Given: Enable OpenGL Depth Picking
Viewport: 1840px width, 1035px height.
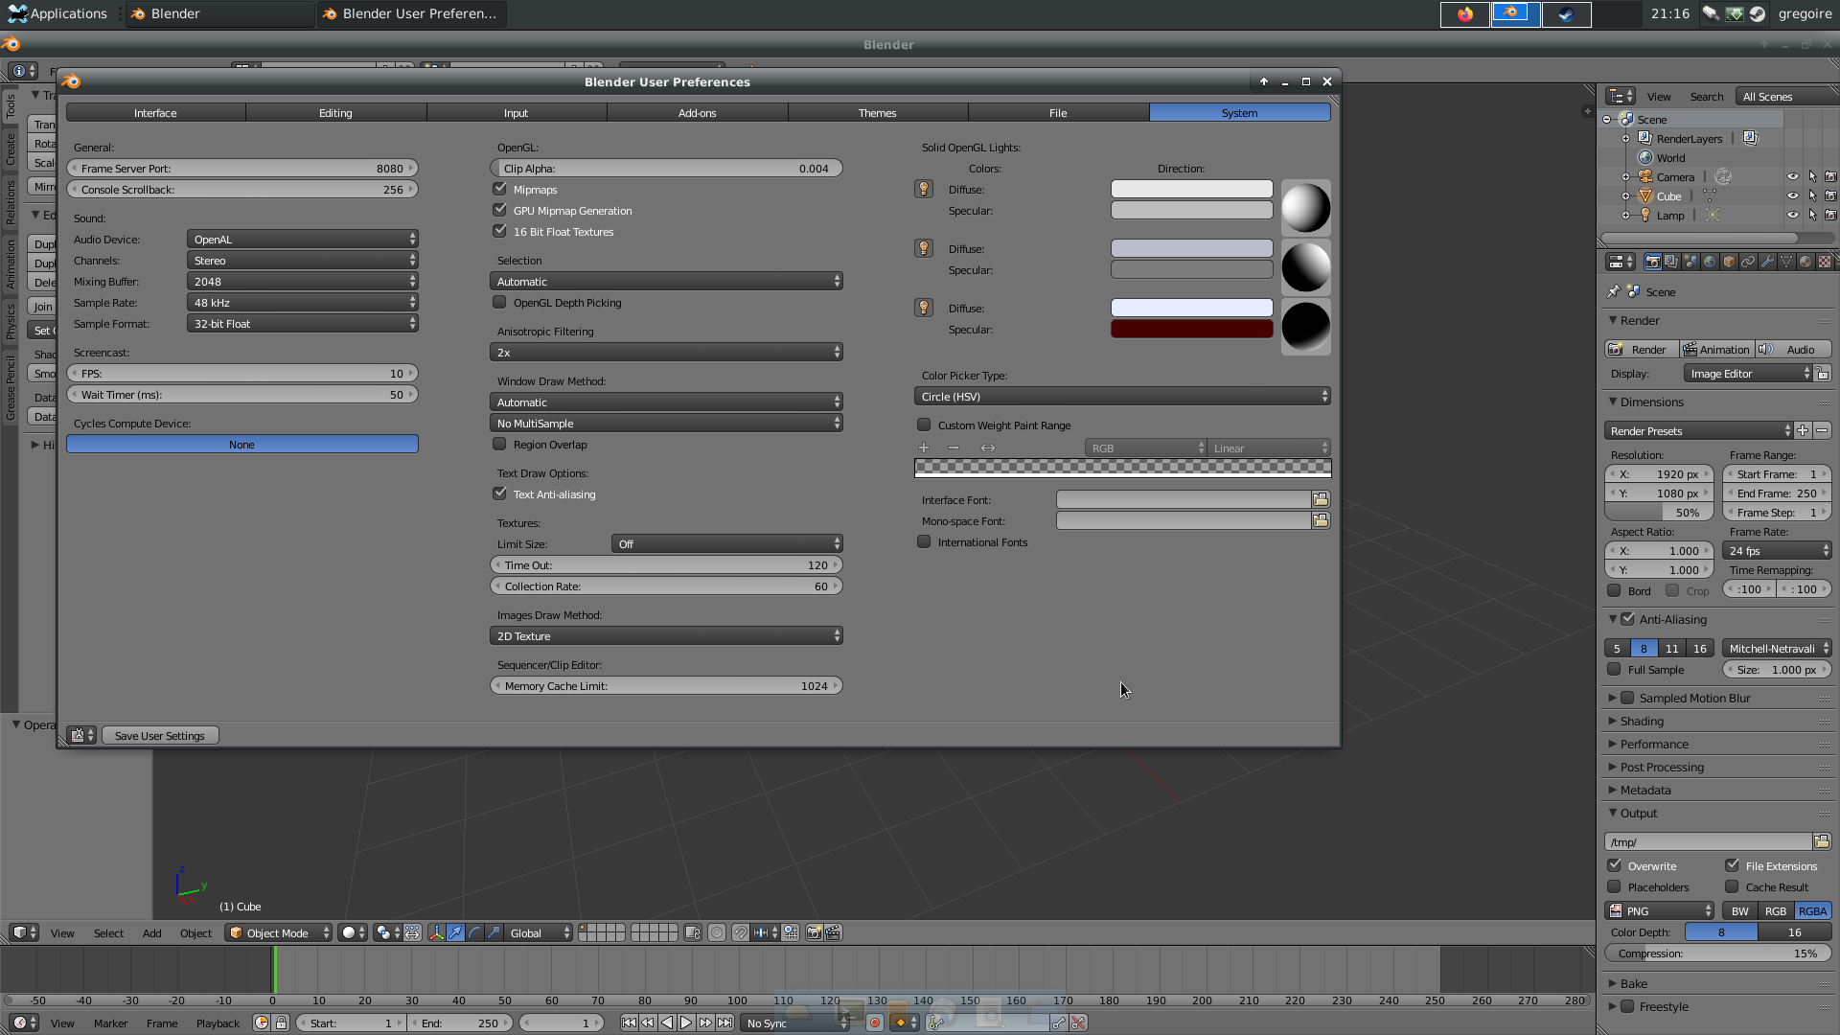Looking at the screenshot, I should [499, 302].
